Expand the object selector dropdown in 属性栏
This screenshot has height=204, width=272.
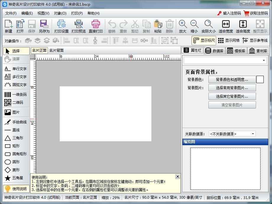pos(225,60)
